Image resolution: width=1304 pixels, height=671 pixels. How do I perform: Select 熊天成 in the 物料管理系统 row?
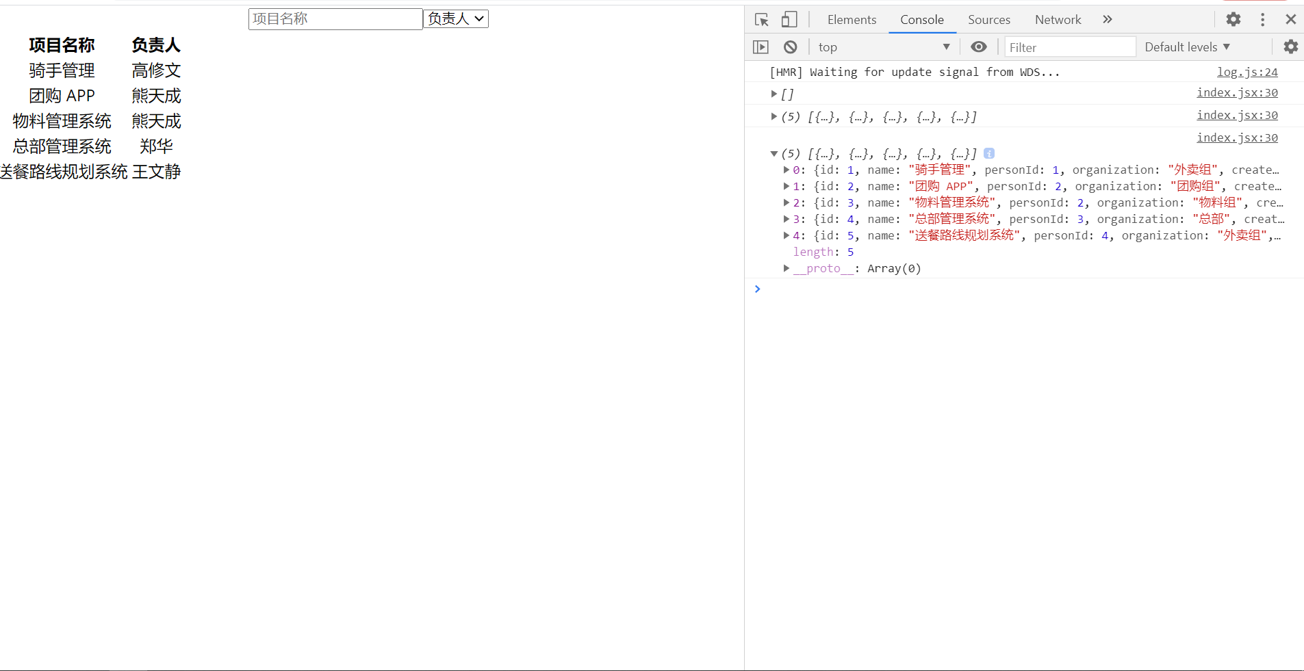tap(156, 121)
